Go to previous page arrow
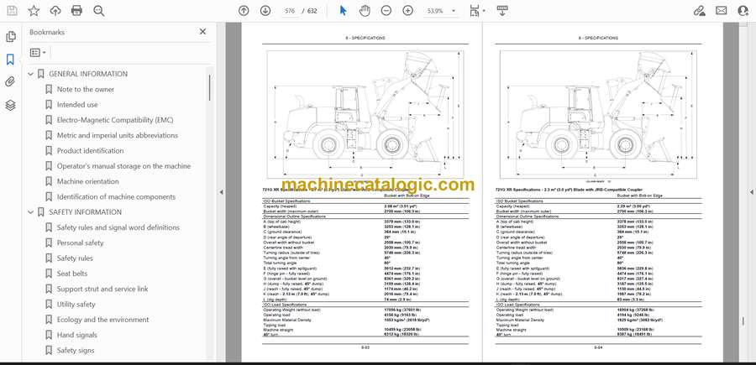This screenshot has width=756, height=365. point(244,11)
